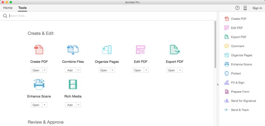Click the mobile device icon beside Sign In

245,8
